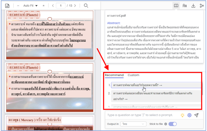Screen dimensions: 207x131
Task: Open the search magnifier tool
Action: (86, 6)
